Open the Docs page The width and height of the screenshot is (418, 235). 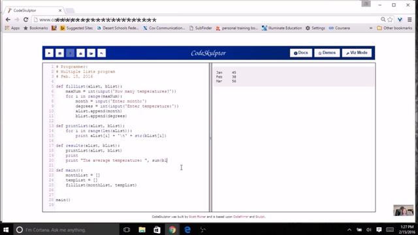pyautogui.click(x=300, y=53)
